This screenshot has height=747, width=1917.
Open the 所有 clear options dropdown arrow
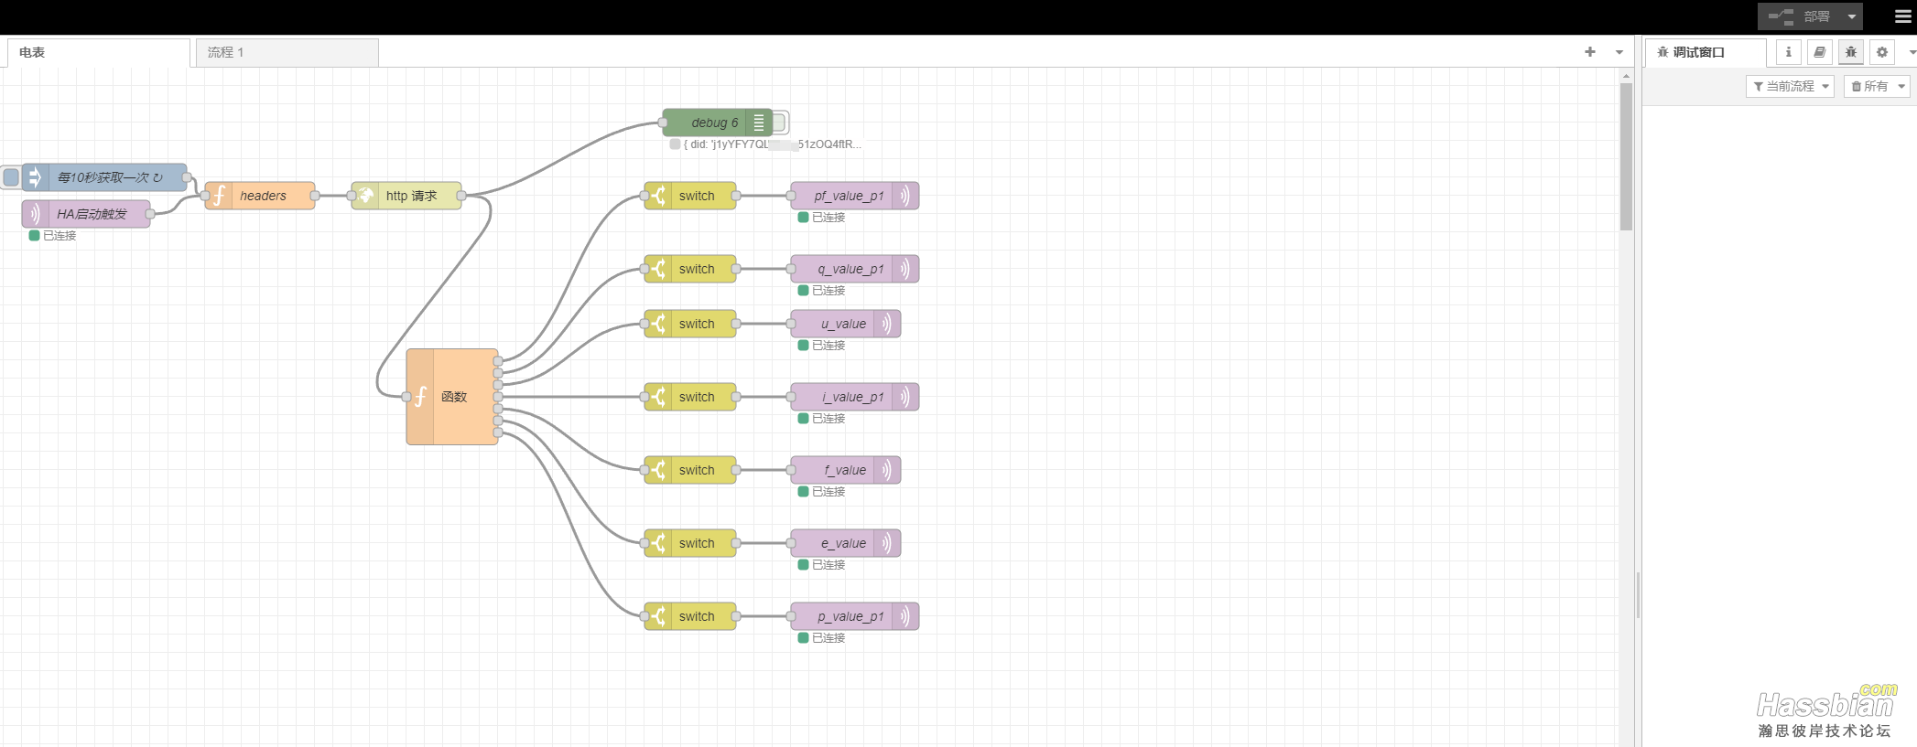click(x=1901, y=86)
